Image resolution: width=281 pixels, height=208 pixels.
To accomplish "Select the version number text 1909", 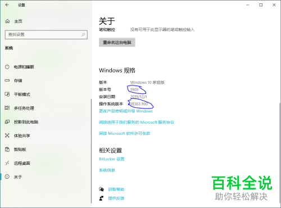I will coord(134,89).
